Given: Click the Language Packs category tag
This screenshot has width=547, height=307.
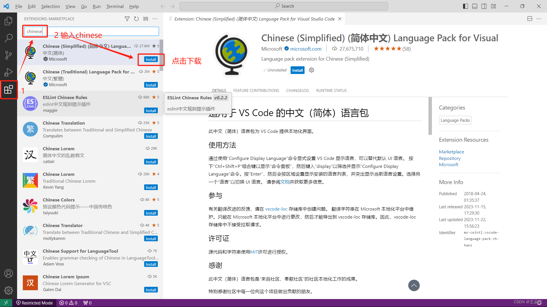Looking at the screenshot, I should 455,120.
